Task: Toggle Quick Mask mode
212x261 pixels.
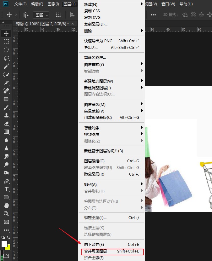Action: (6, 256)
